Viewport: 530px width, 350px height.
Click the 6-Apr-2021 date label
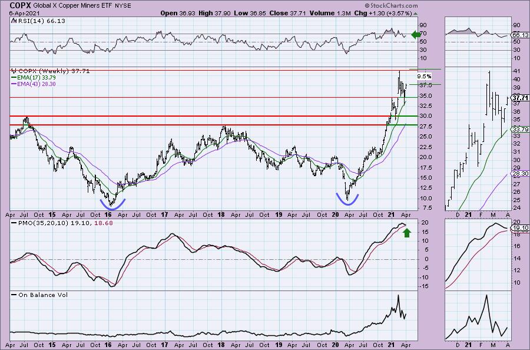pos(24,14)
